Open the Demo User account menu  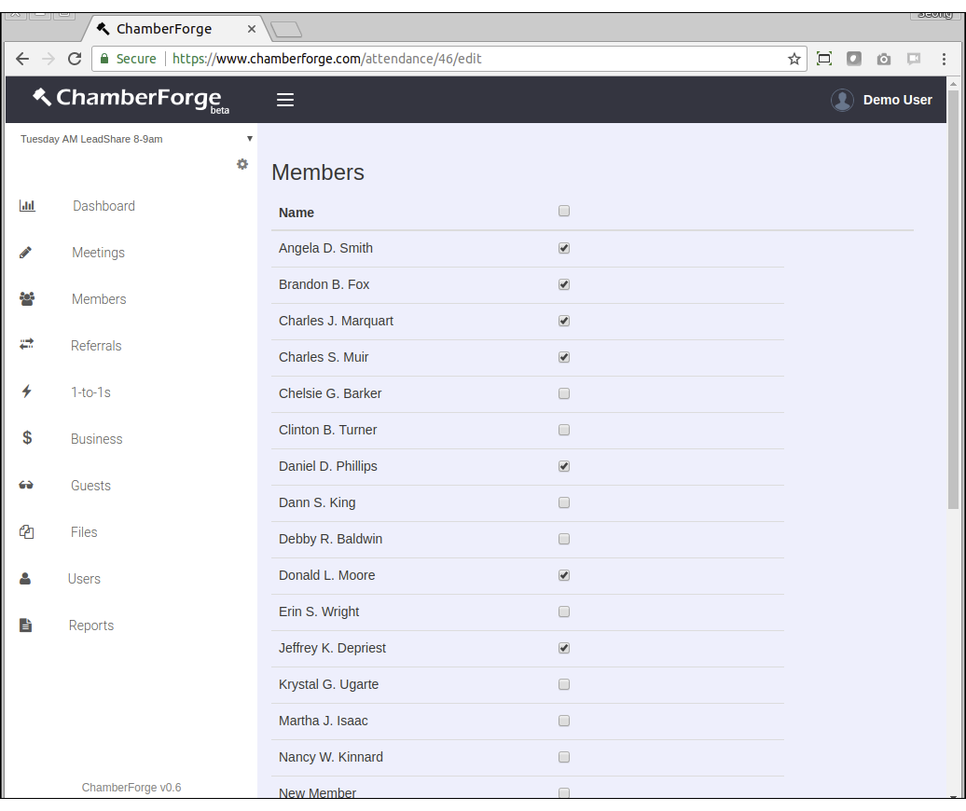pyautogui.click(x=881, y=100)
